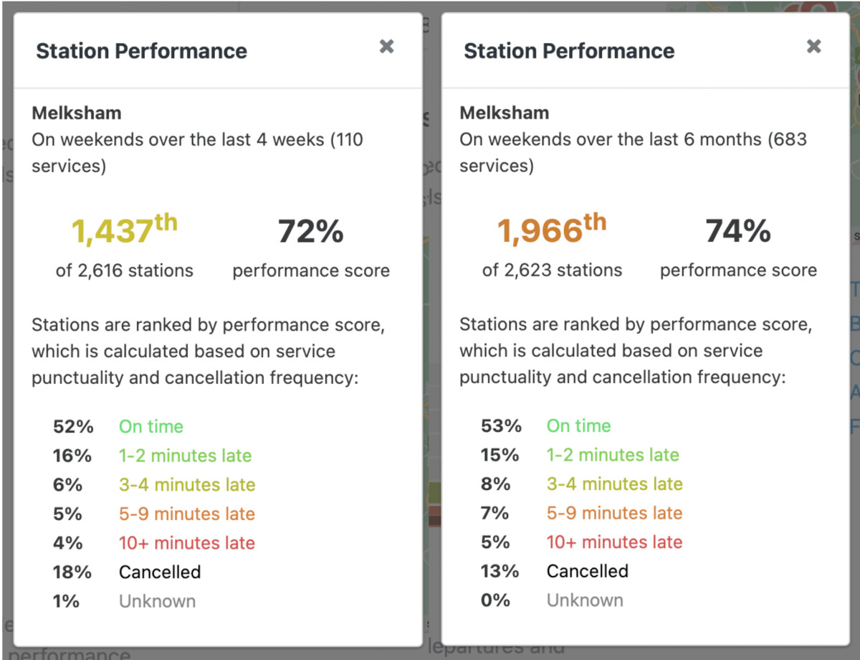Screen dimensions: 860x660
Task: Click Melksham name in the 683-services dialog
Action: tap(504, 113)
